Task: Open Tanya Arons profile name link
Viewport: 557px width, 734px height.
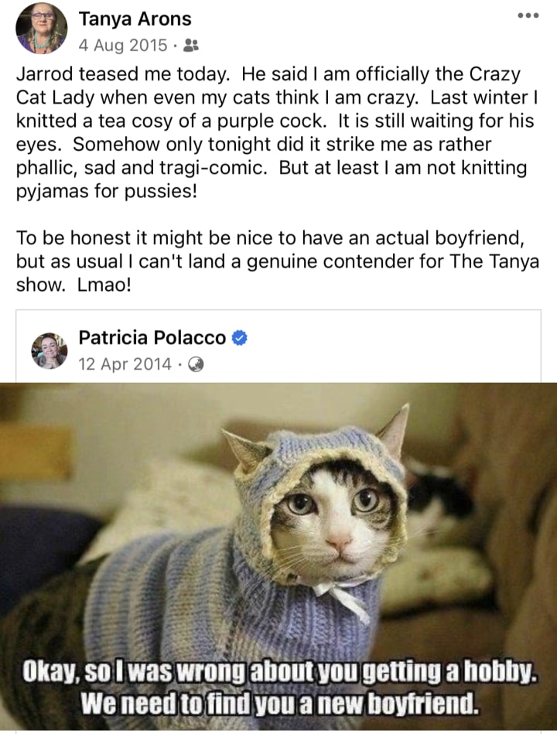Action: pos(135,19)
